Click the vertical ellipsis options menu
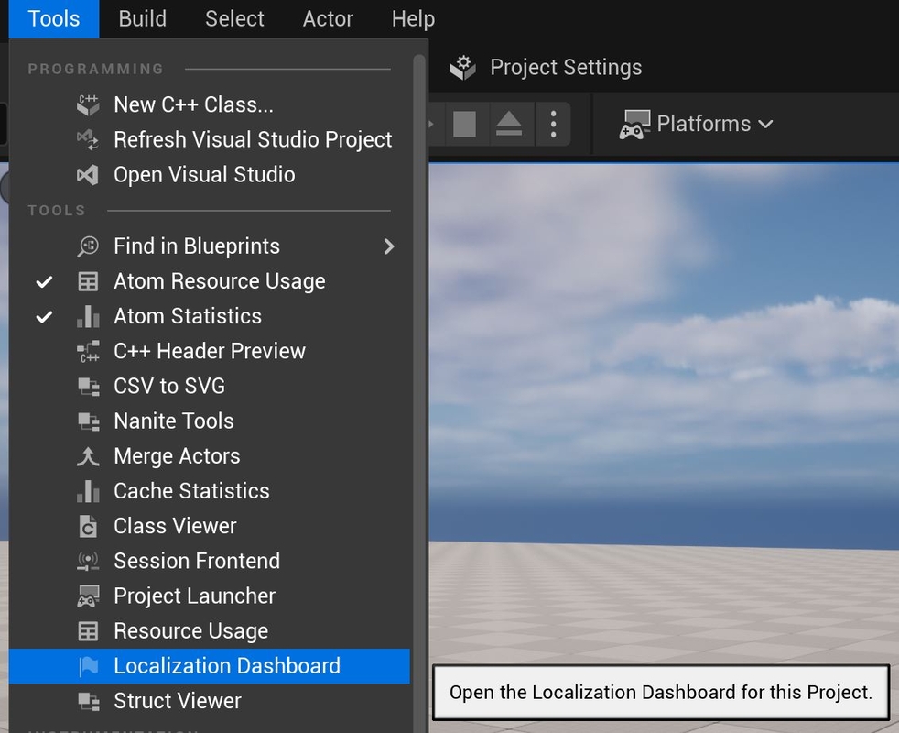Screen dimensions: 899x733 [x=553, y=124]
